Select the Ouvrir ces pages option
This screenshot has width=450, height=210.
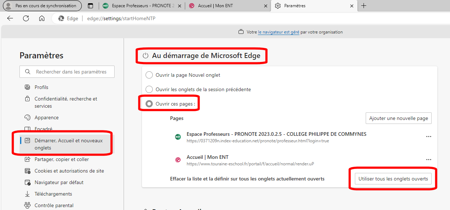(149, 104)
